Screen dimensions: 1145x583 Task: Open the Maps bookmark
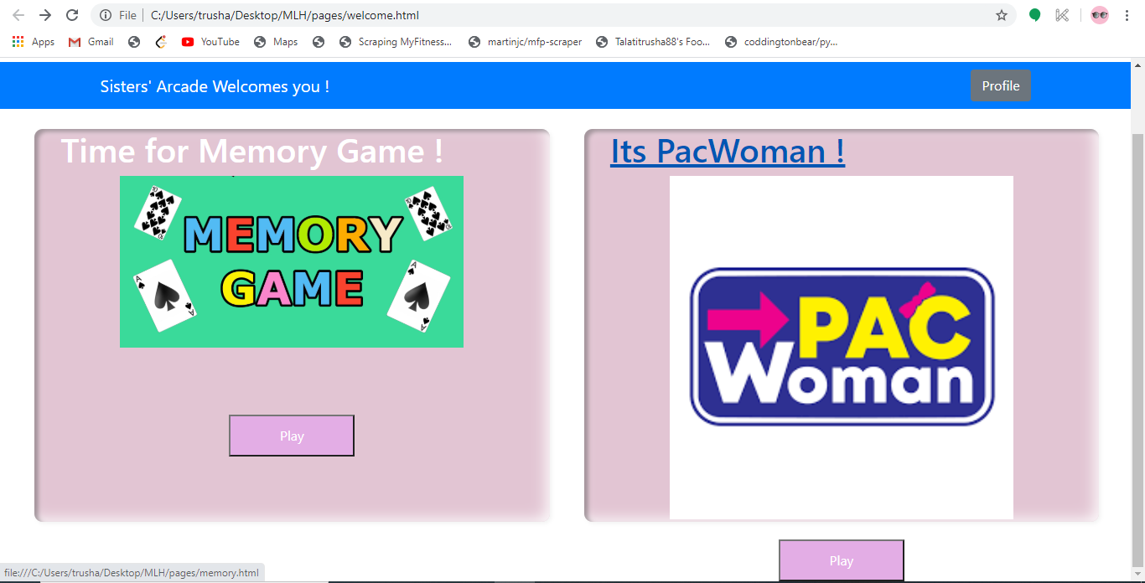point(276,42)
